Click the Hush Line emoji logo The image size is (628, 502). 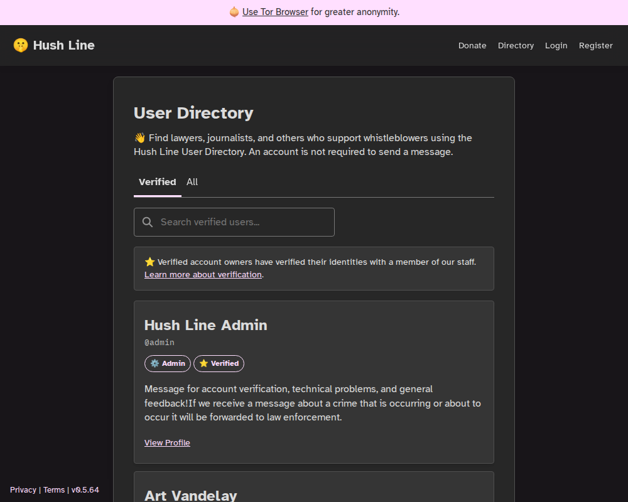pyautogui.click(x=21, y=45)
